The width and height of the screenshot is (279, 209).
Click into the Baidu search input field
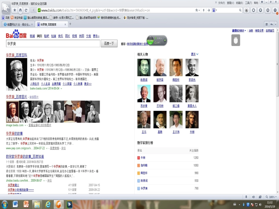pyautogui.click(x=53, y=43)
